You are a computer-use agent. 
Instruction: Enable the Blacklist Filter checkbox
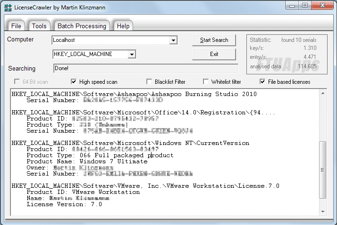click(149, 81)
